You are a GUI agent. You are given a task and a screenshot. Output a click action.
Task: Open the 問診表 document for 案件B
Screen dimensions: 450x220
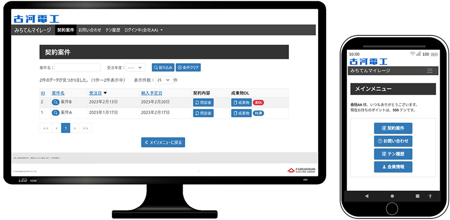[203, 102]
